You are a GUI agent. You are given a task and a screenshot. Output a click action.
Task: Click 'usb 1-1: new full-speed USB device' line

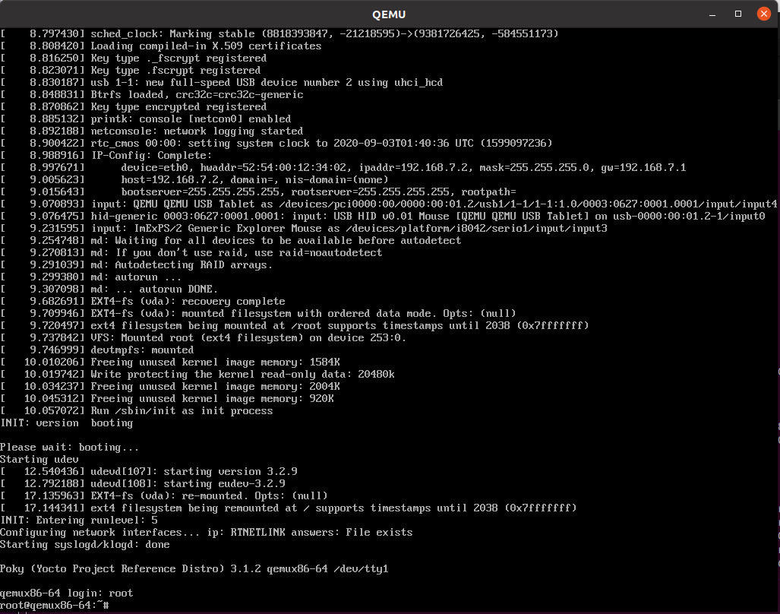coord(222,83)
